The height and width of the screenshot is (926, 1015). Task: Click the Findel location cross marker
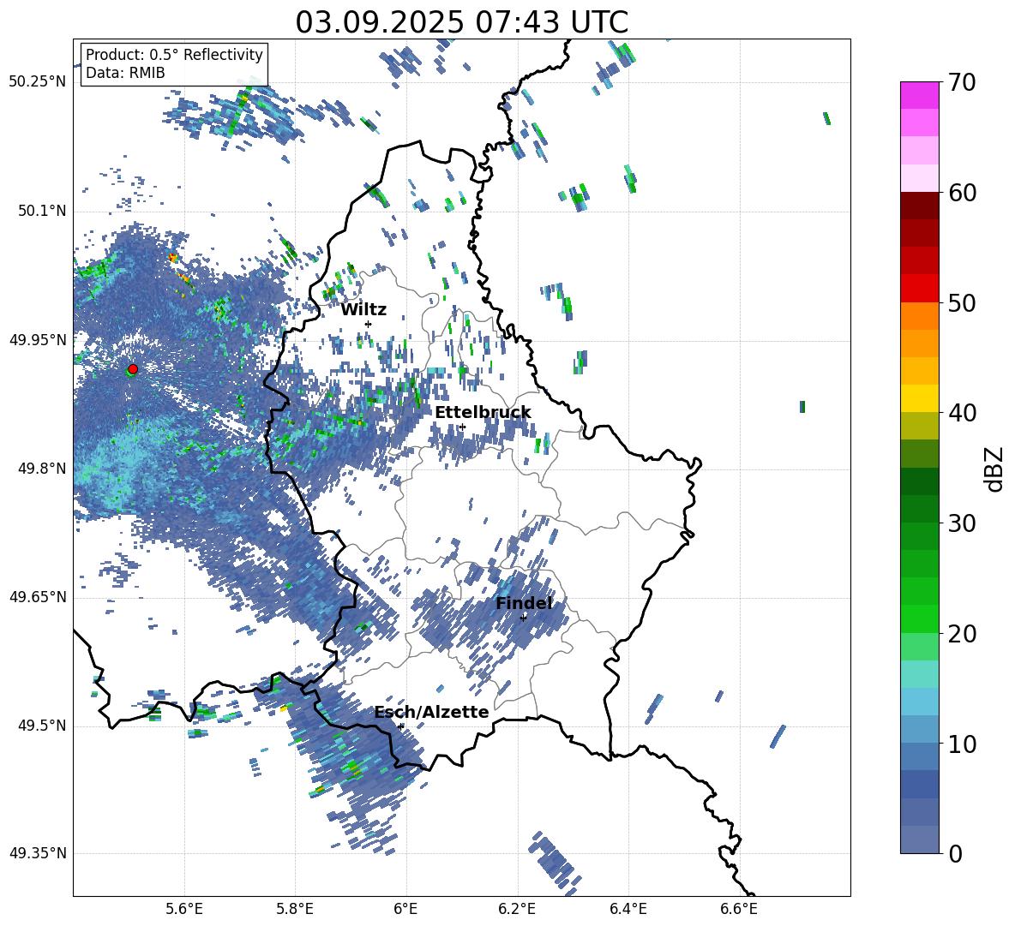coord(523,618)
